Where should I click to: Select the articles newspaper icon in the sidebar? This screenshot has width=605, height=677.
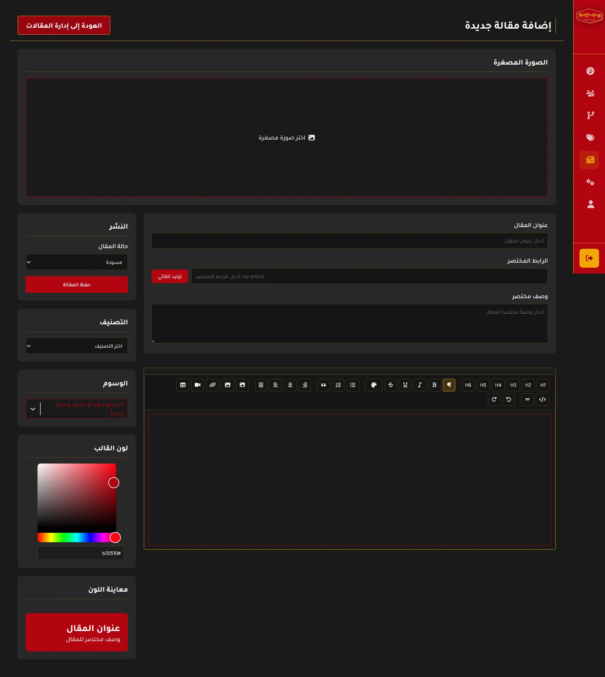coord(589,160)
